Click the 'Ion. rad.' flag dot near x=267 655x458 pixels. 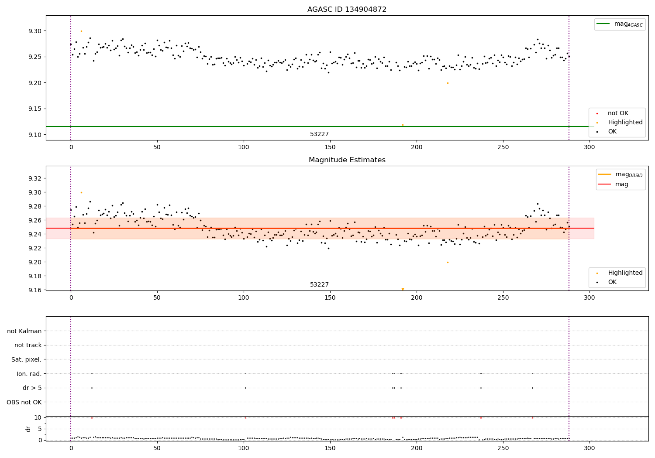(532, 373)
